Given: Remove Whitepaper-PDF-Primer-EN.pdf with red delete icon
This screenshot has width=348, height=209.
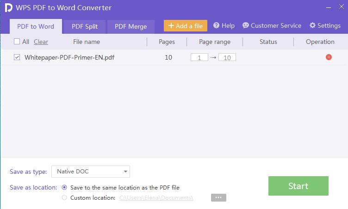Looking at the screenshot, I should [x=329, y=57].
